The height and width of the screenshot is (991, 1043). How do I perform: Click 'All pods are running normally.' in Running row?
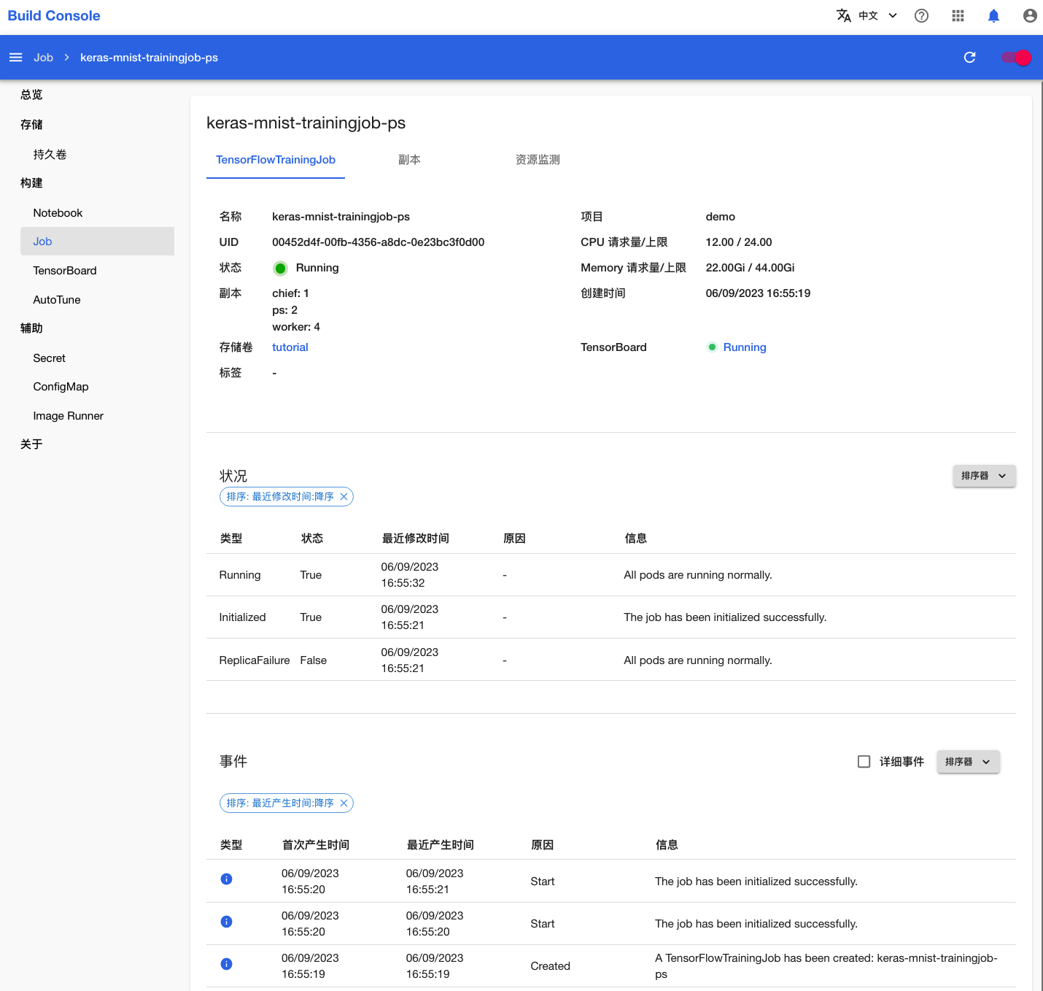click(697, 575)
